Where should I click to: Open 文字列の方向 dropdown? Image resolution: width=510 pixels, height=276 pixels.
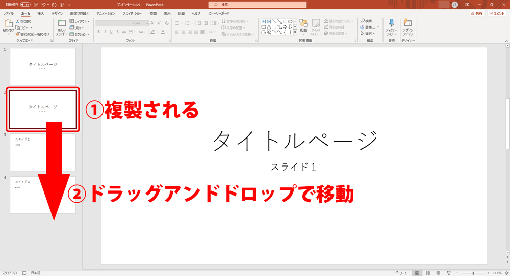coord(235,21)
